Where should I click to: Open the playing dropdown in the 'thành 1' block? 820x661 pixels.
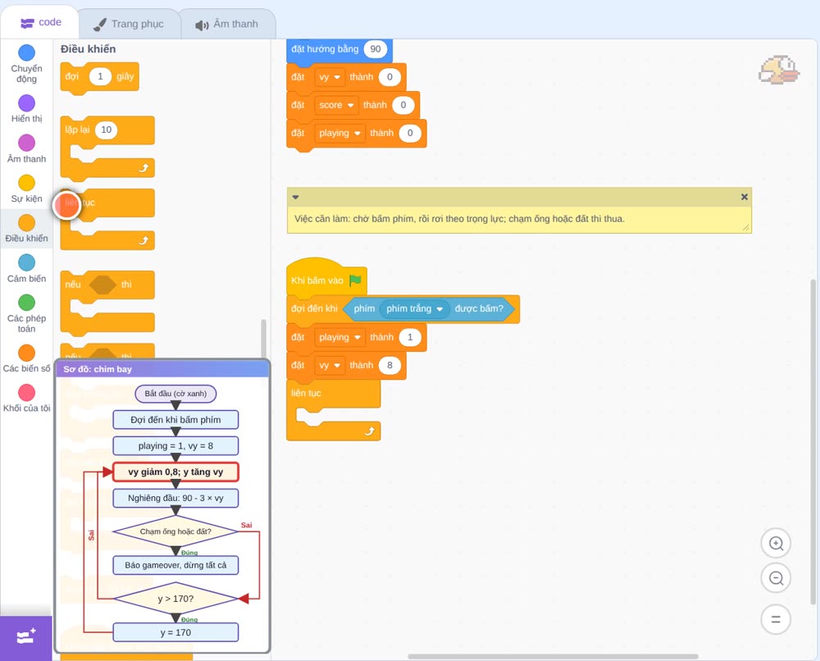click(x=339, y=338)
